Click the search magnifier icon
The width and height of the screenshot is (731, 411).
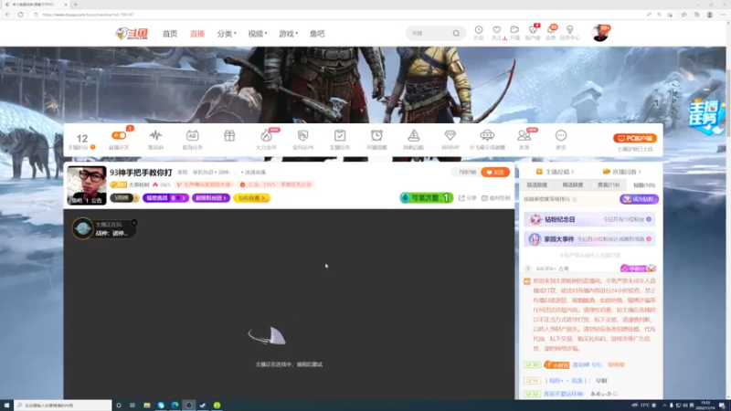[x=456, y=33]
